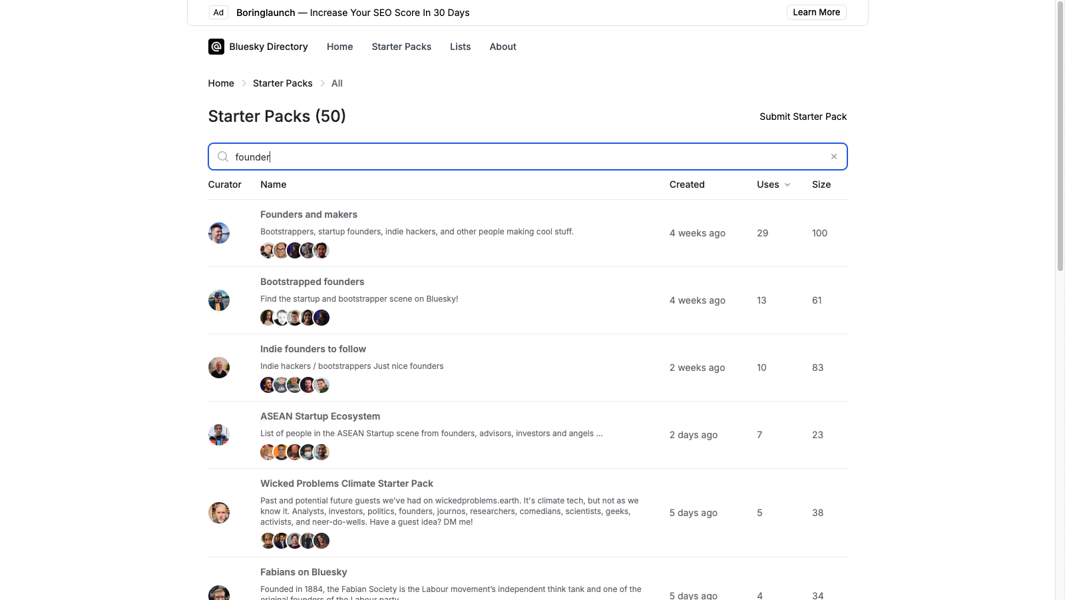Open About navigation item
This screenshot has height=600, width=1065.
point(503,47)
